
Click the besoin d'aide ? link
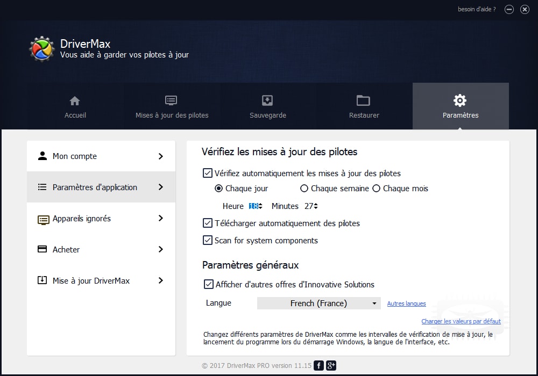(477, 9)
